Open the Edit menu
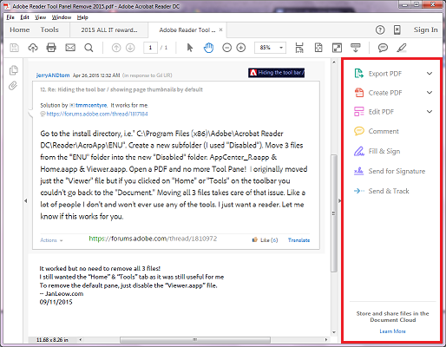446x347 pixels. (x=24, y=17)
